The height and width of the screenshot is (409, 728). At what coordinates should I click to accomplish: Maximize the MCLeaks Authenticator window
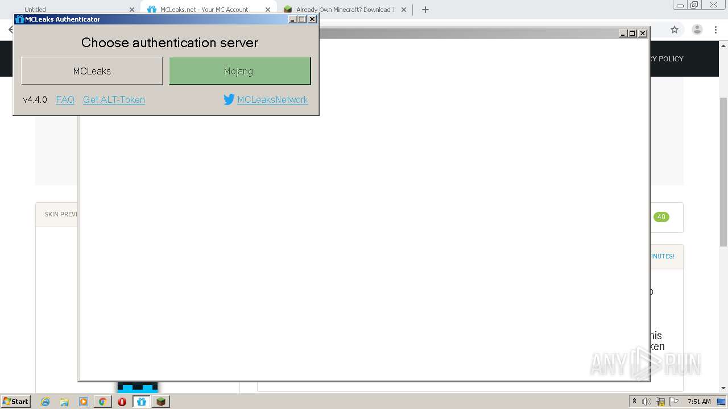(302, 19)
